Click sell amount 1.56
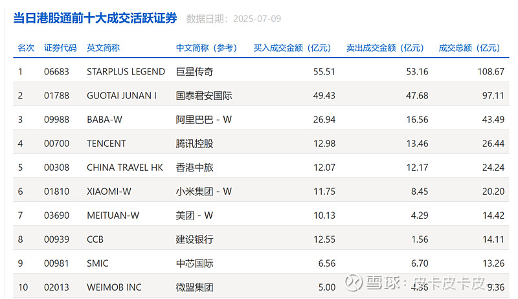The width and height of the screenshot is (518, 299). click(x=420, y=239)
